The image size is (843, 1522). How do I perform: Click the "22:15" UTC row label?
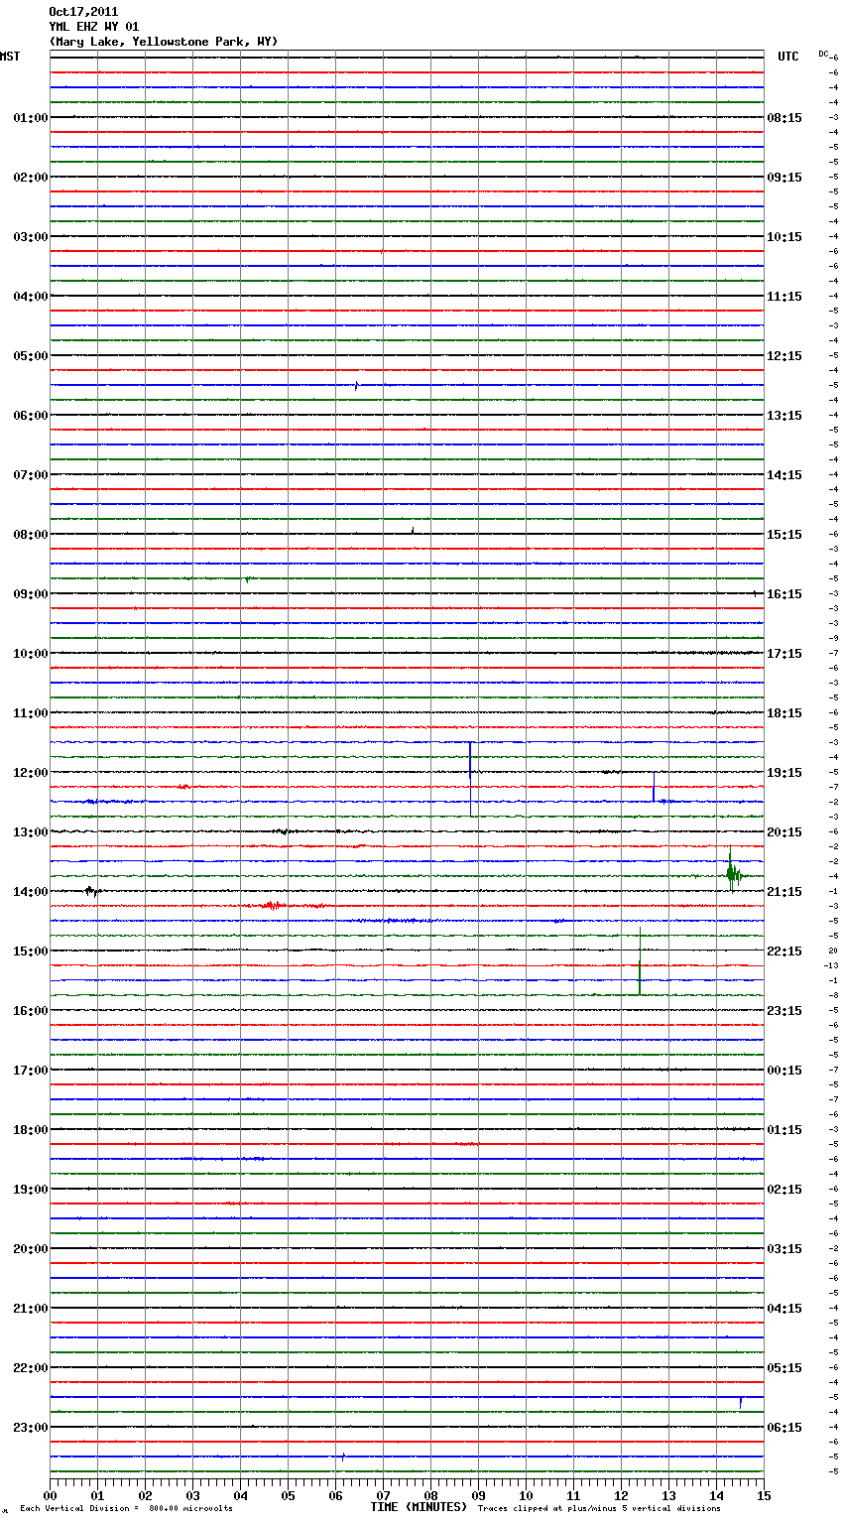coord(784,951)
